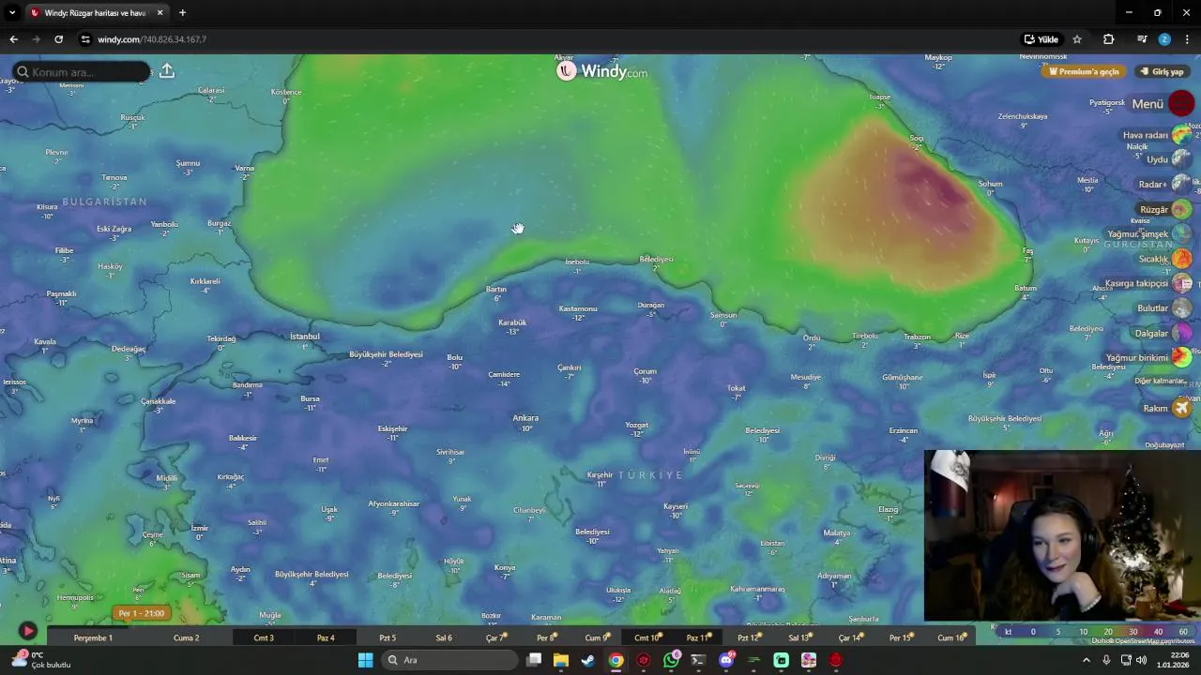1201x675 pixels.
Task: Click the Ankara city label
Action: click(525, 418)
